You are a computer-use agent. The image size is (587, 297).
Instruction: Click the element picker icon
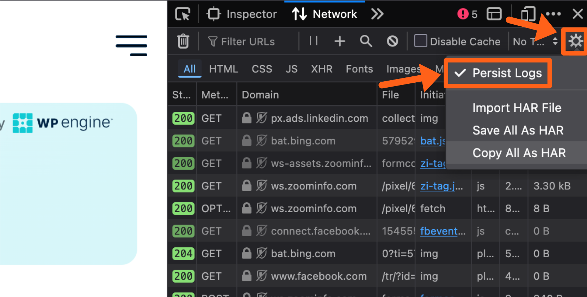click(183, 14)
